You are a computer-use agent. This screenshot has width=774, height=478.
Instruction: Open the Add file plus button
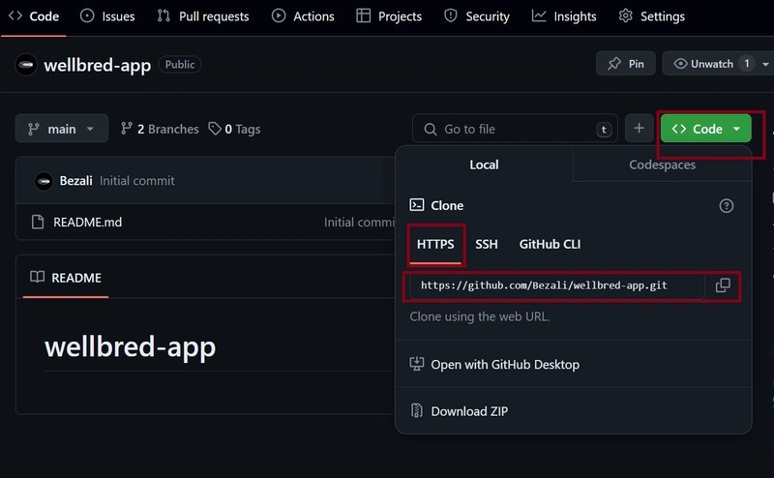click(640, 129)
